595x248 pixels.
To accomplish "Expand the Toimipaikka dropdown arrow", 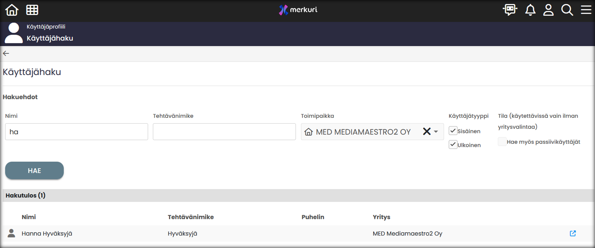I will [x=436, y=132].
